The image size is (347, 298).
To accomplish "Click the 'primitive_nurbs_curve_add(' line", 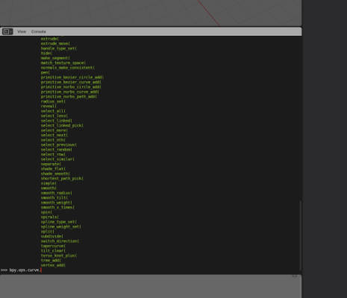I will tap(70, 92).
